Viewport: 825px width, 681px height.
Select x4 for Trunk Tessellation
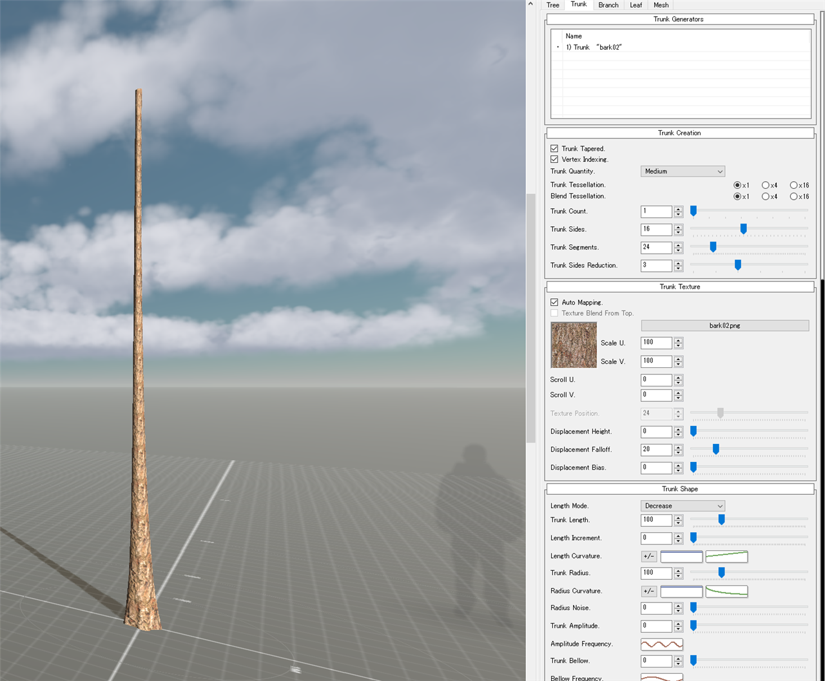pos(766,185)
